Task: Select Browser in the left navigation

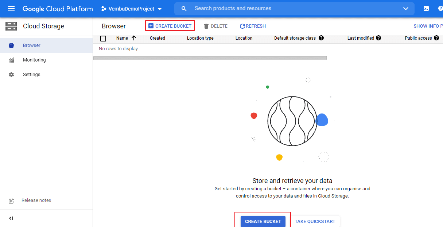Action: (x=32, y=45)
